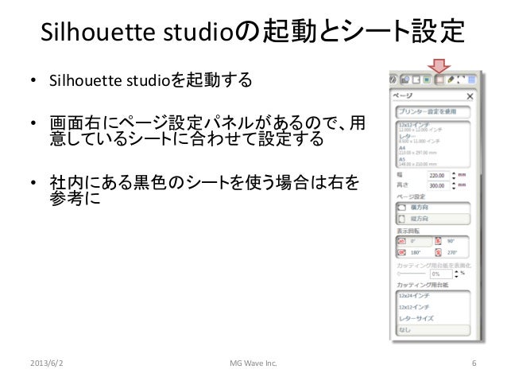This screenshot has width=507, height=381.
Task: Set display rotation to 180°
Action: [x=414, y=252]
